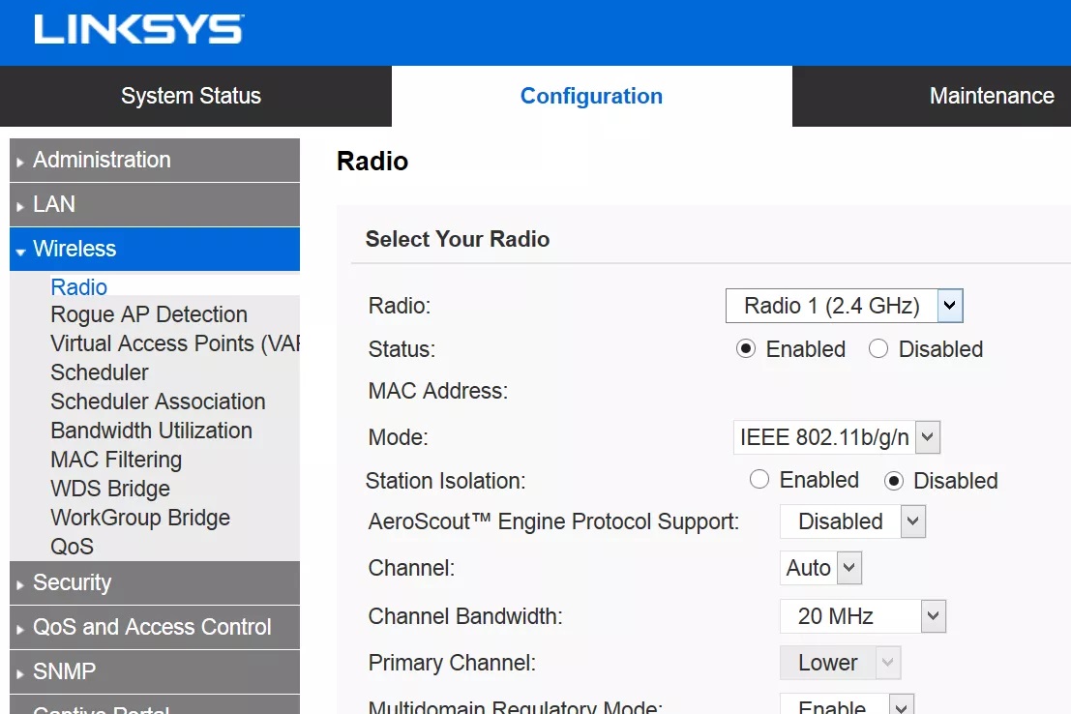1071x714 pixels.
Task: Switch to the System Status tab
Action: coord(191,97)
